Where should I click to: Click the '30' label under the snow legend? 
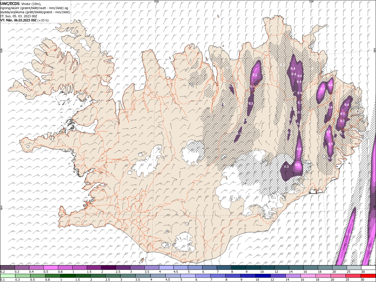(x=362, y=272)
